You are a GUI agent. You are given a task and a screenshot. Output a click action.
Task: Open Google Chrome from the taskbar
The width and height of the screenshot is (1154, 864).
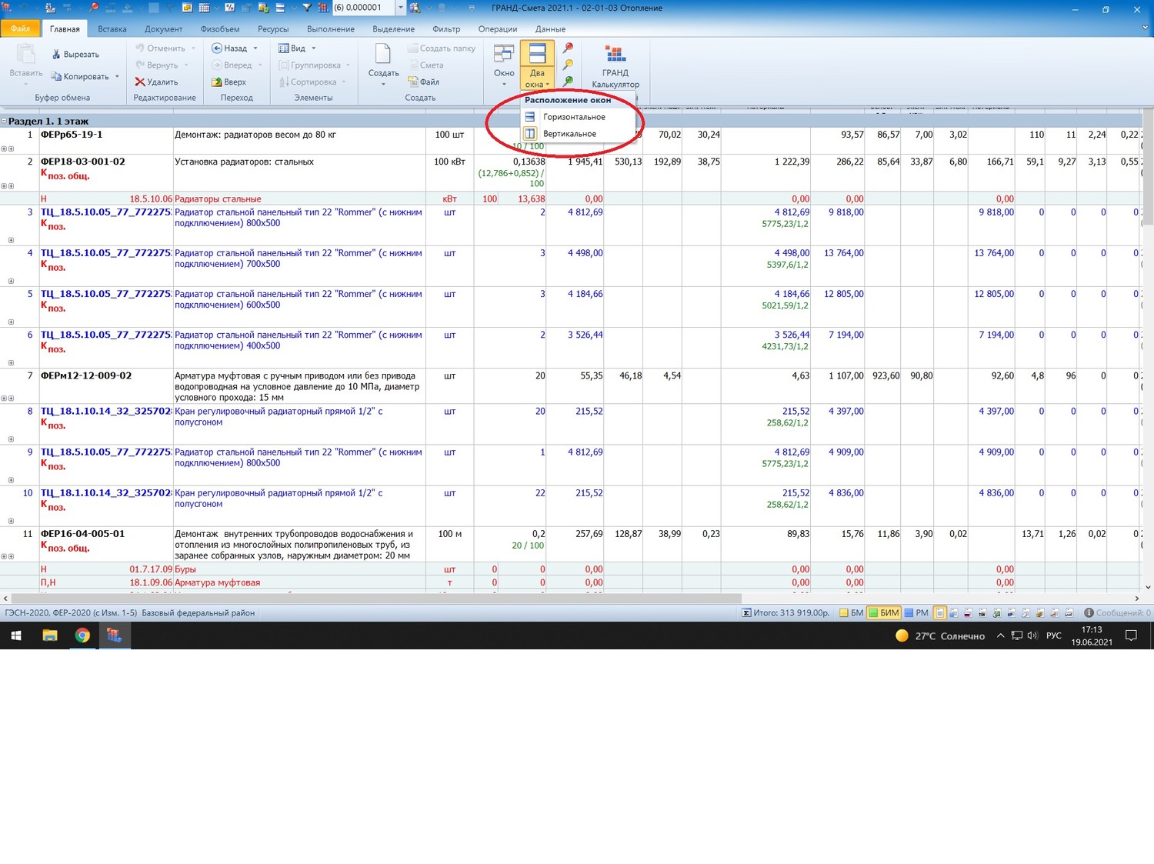click(82, 635)
